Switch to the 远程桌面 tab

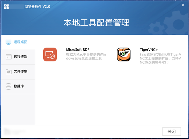point(18,42)
